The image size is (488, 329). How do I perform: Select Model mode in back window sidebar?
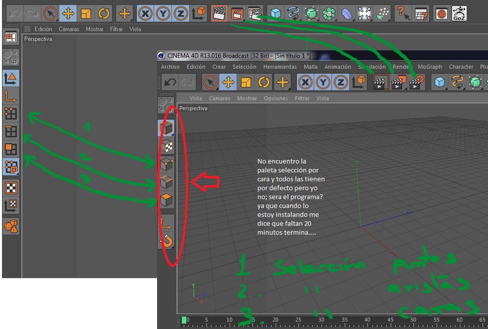click(x=11, y=78)
